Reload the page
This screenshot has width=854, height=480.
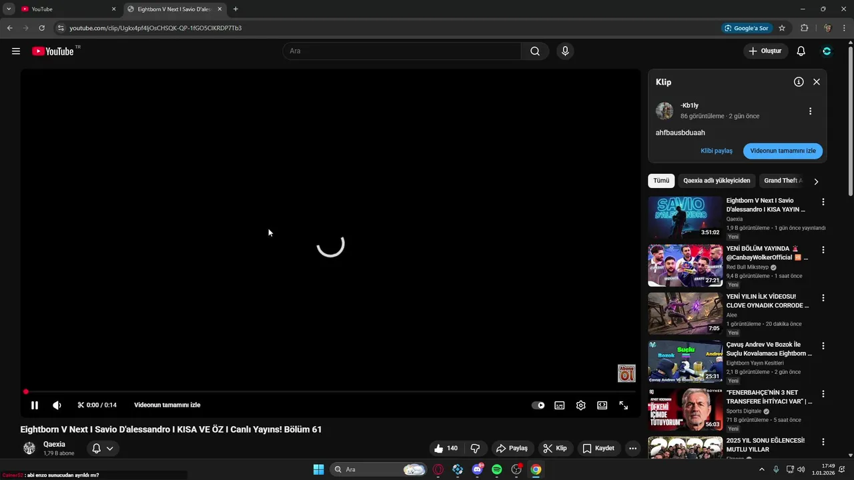41,28
